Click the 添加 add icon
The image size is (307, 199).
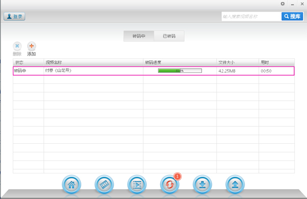32,46
